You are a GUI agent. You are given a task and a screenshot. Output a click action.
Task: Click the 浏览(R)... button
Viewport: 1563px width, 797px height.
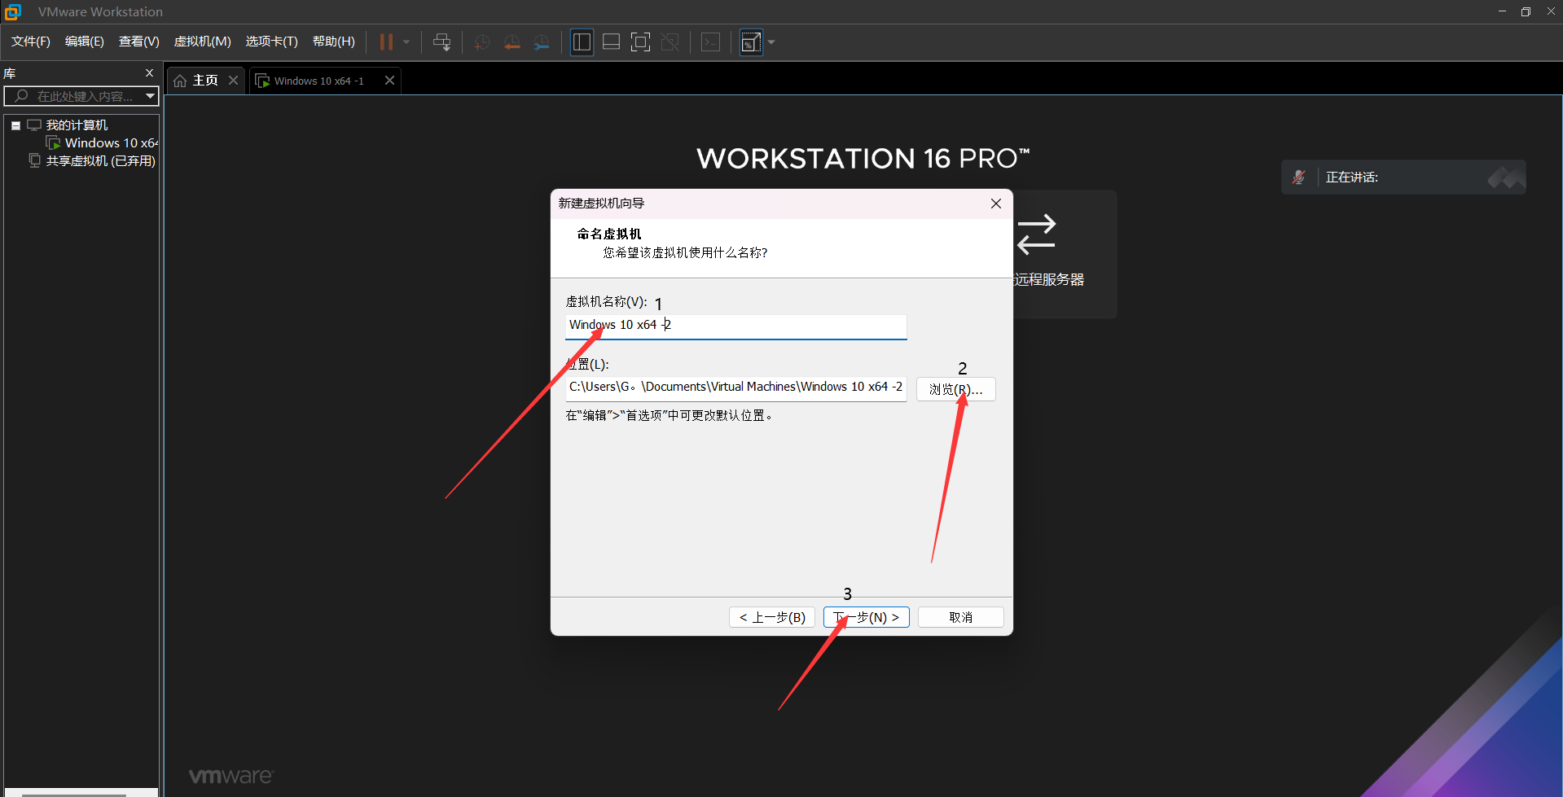coord(956,389)
